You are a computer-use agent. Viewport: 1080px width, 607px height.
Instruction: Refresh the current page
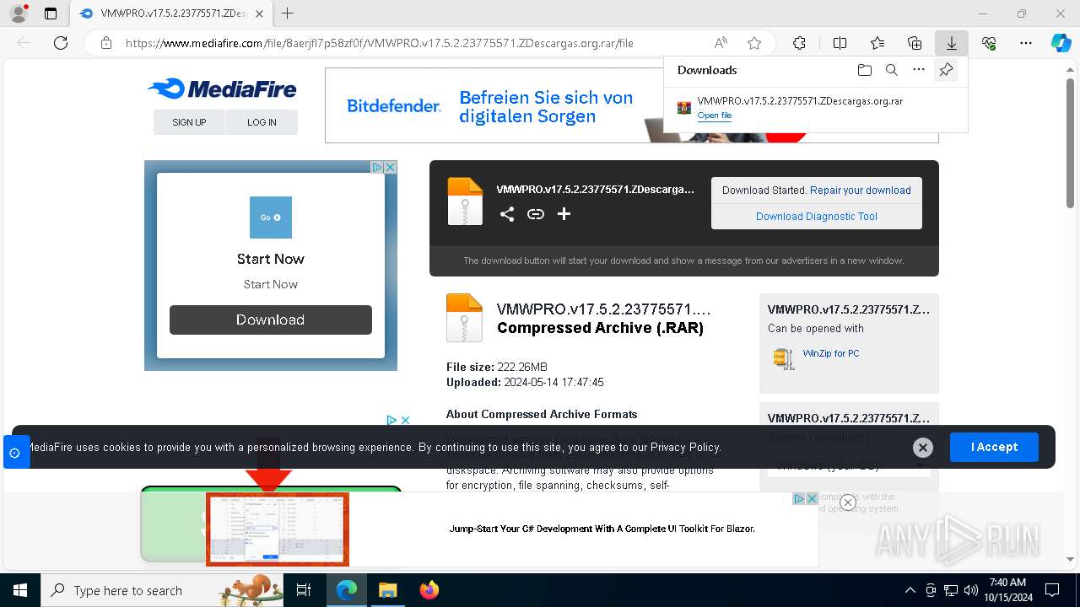(x=61, y=43)
